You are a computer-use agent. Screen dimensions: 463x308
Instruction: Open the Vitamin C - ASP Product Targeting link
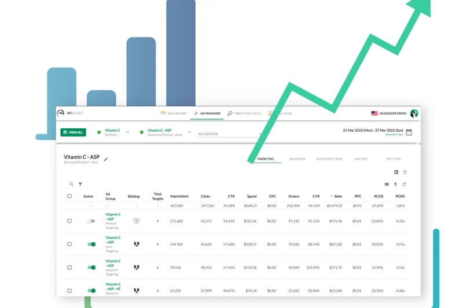coord(113,217)
